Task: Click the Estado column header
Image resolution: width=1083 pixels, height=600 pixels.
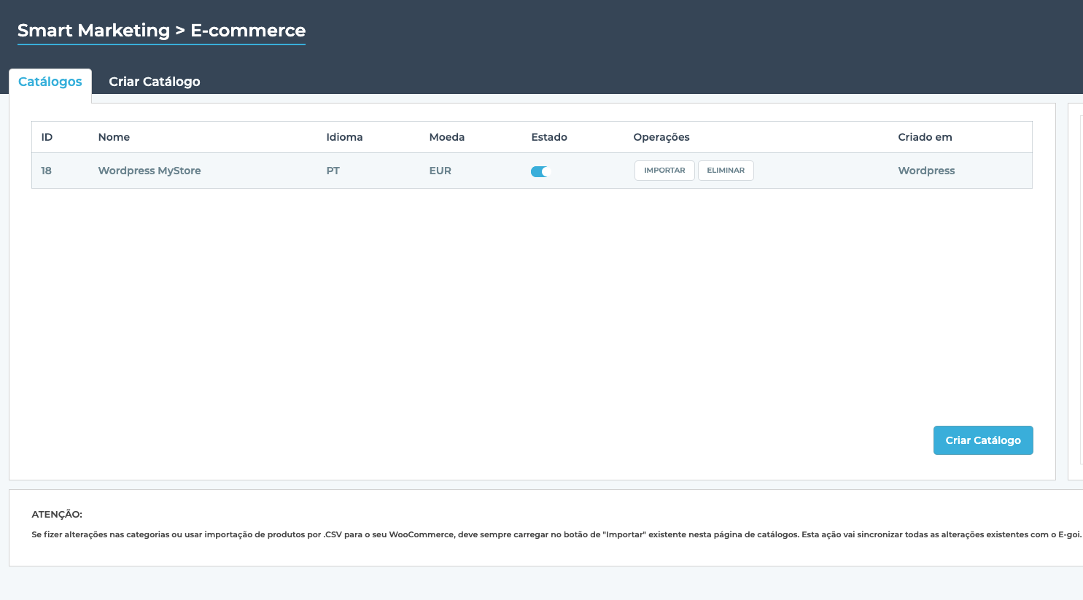Action: click(549, 137)
